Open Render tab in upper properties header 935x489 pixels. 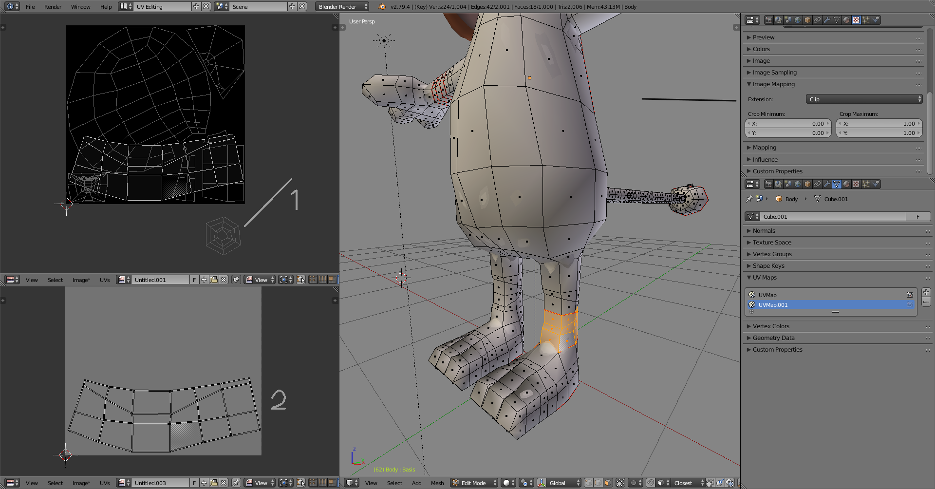pos(768,20)
